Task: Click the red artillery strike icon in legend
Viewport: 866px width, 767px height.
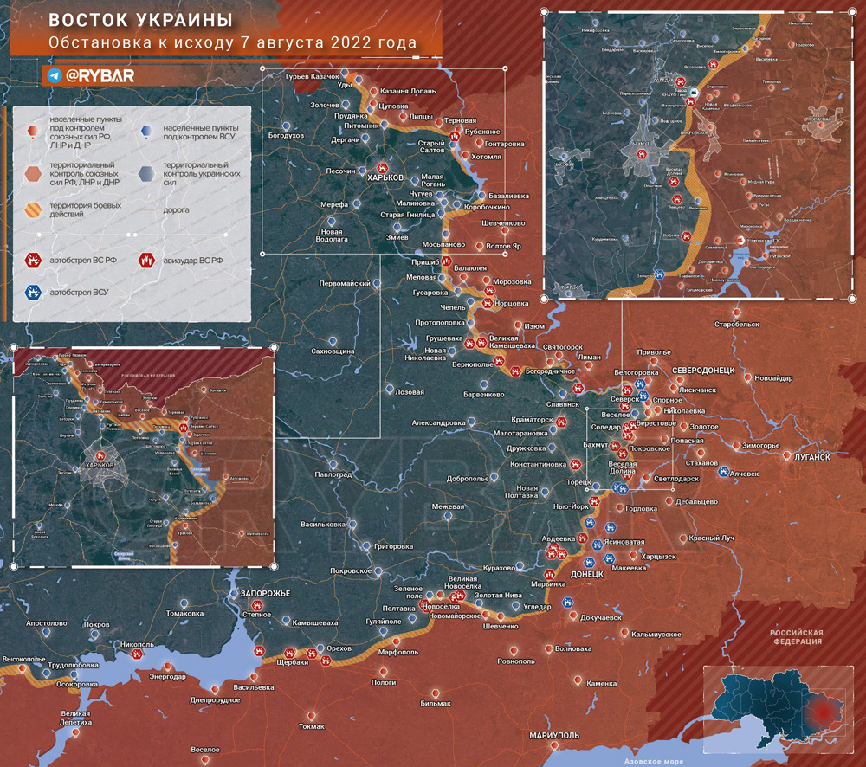Action: click(x=34, y=260)
